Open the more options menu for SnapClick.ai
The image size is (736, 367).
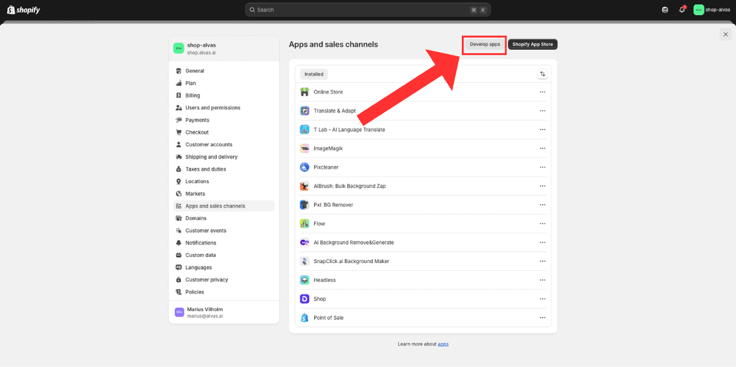[x=542, y=261]
